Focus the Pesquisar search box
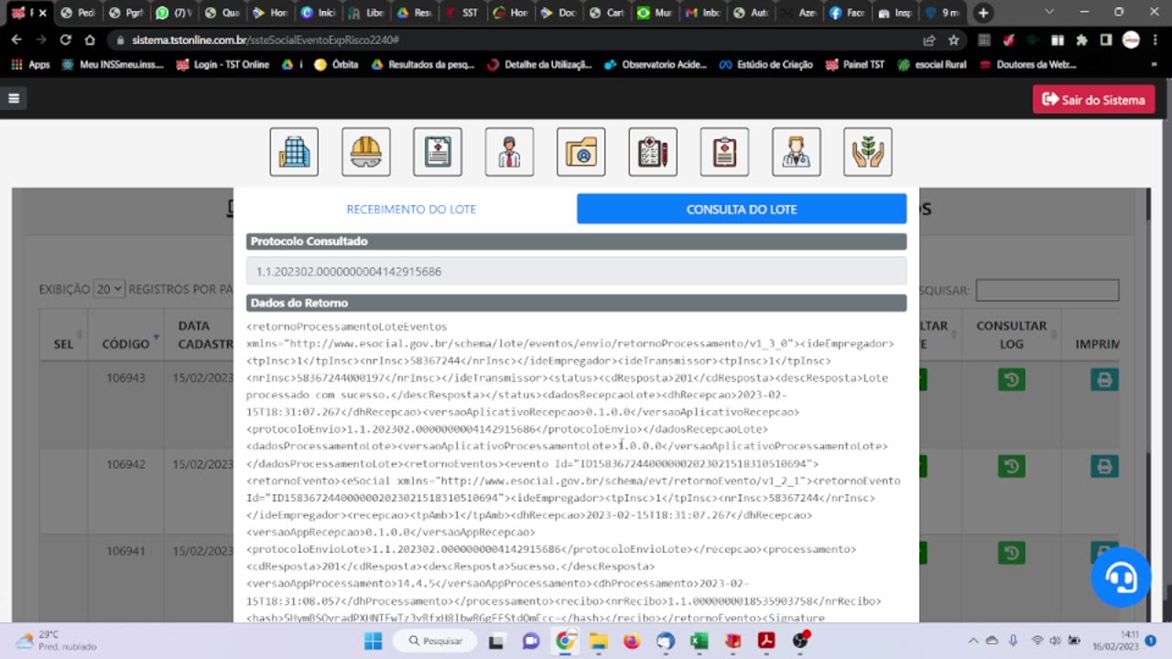The height and width of the screenshot is (659, 1172). point(1047,290)
